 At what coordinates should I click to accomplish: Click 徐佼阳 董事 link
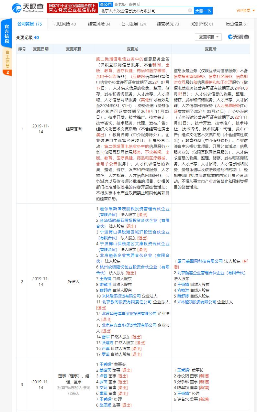(x=183, y=376)
